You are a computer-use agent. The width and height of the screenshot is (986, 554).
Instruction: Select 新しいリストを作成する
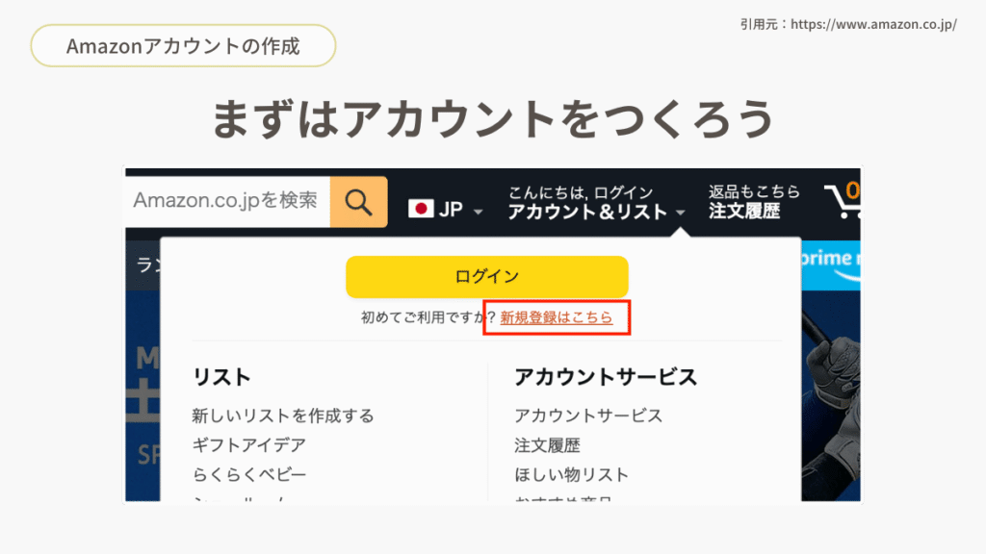tap(283, 415)
